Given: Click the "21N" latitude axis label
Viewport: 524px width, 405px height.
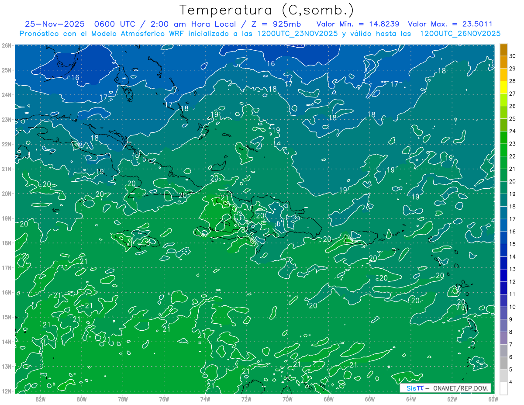Looking at the screenshot, I should tap(6, 169).
